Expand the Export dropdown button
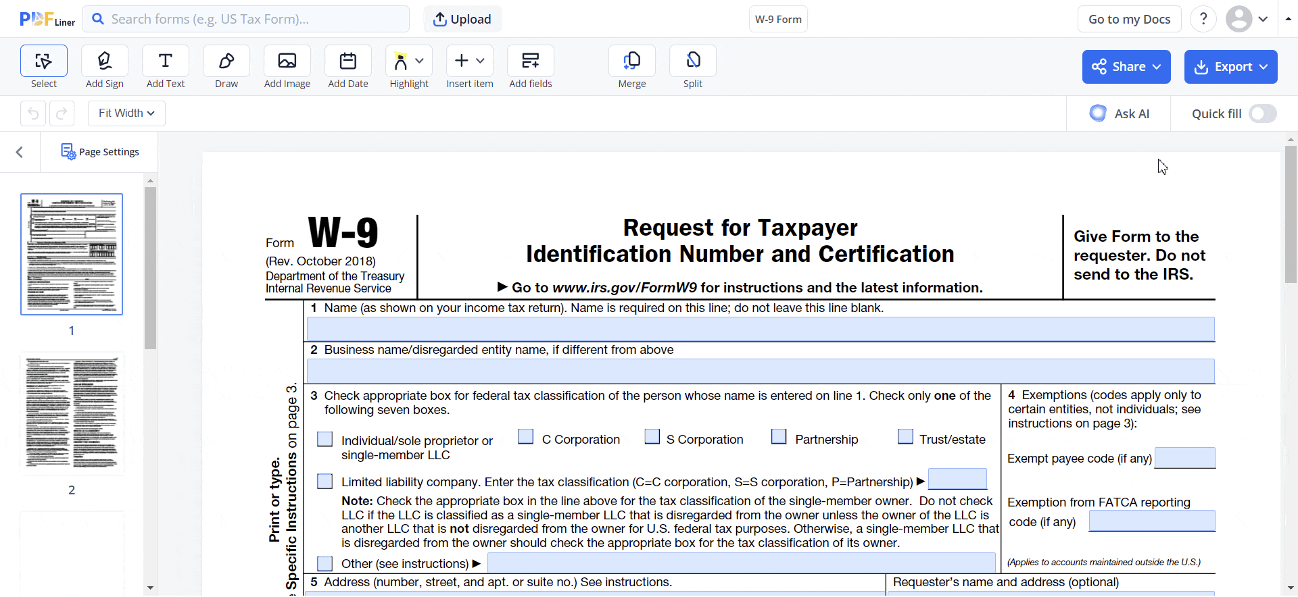Screen dimensions: 1298x597 [x=1230, y=67]
